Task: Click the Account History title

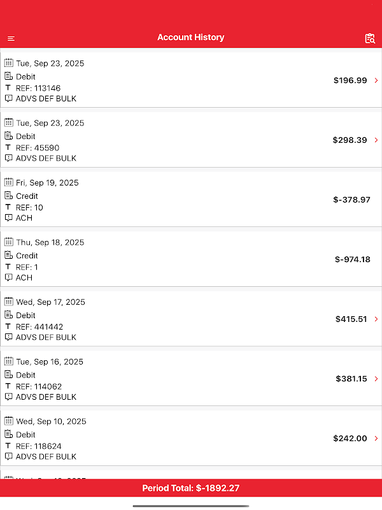Action: coord(191,38)
